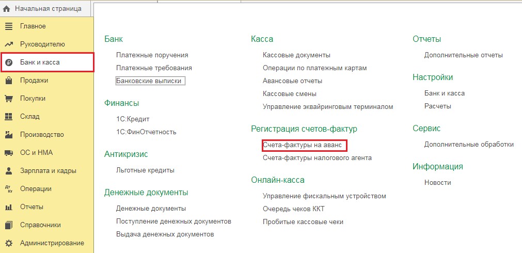Click the Онлайн-касса group heading
This screenshot has width=522, height=253.
point(278,180)
